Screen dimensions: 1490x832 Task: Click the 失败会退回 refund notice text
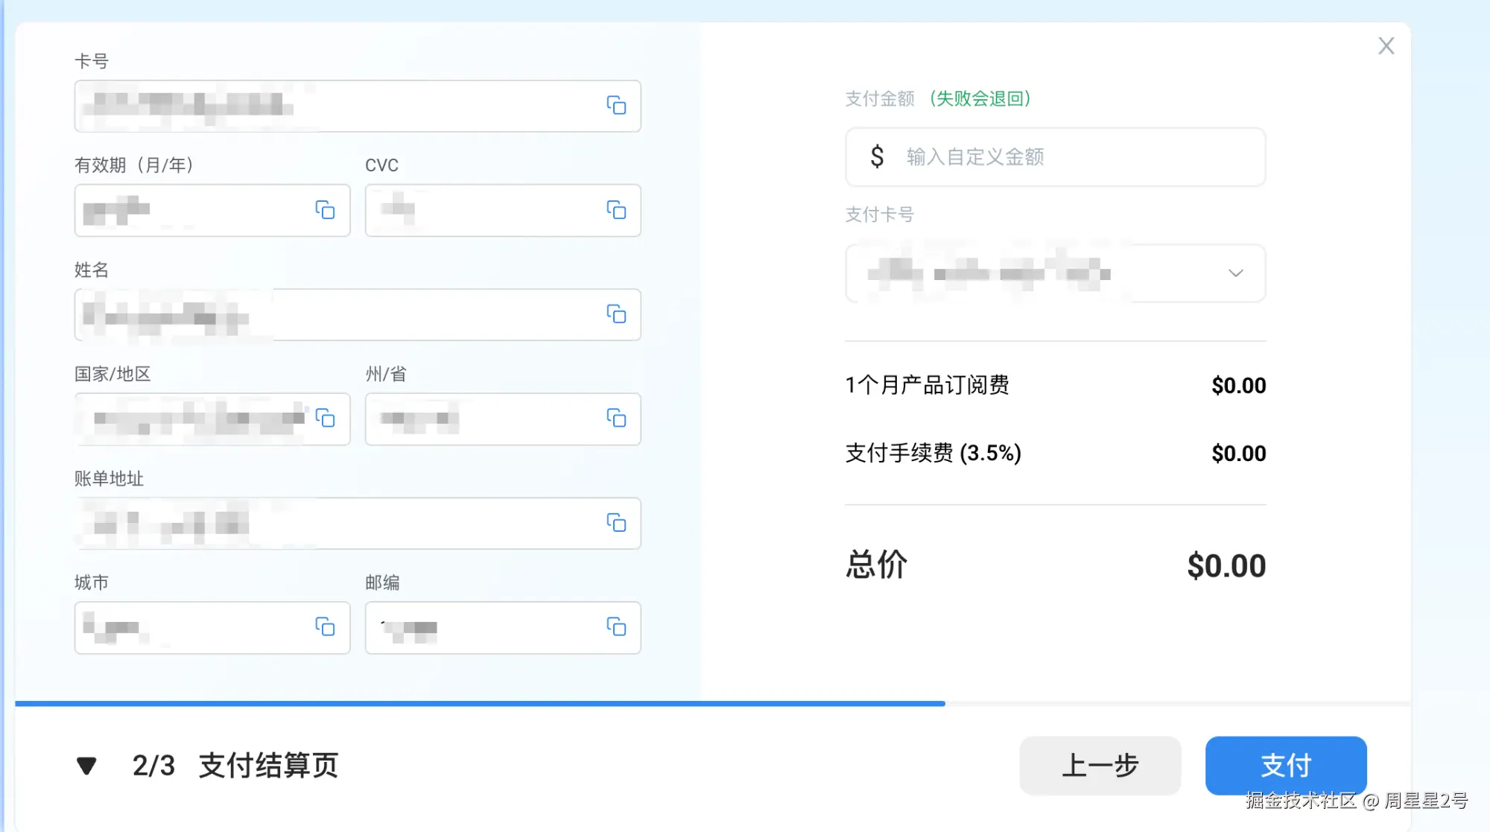[980, 98]
